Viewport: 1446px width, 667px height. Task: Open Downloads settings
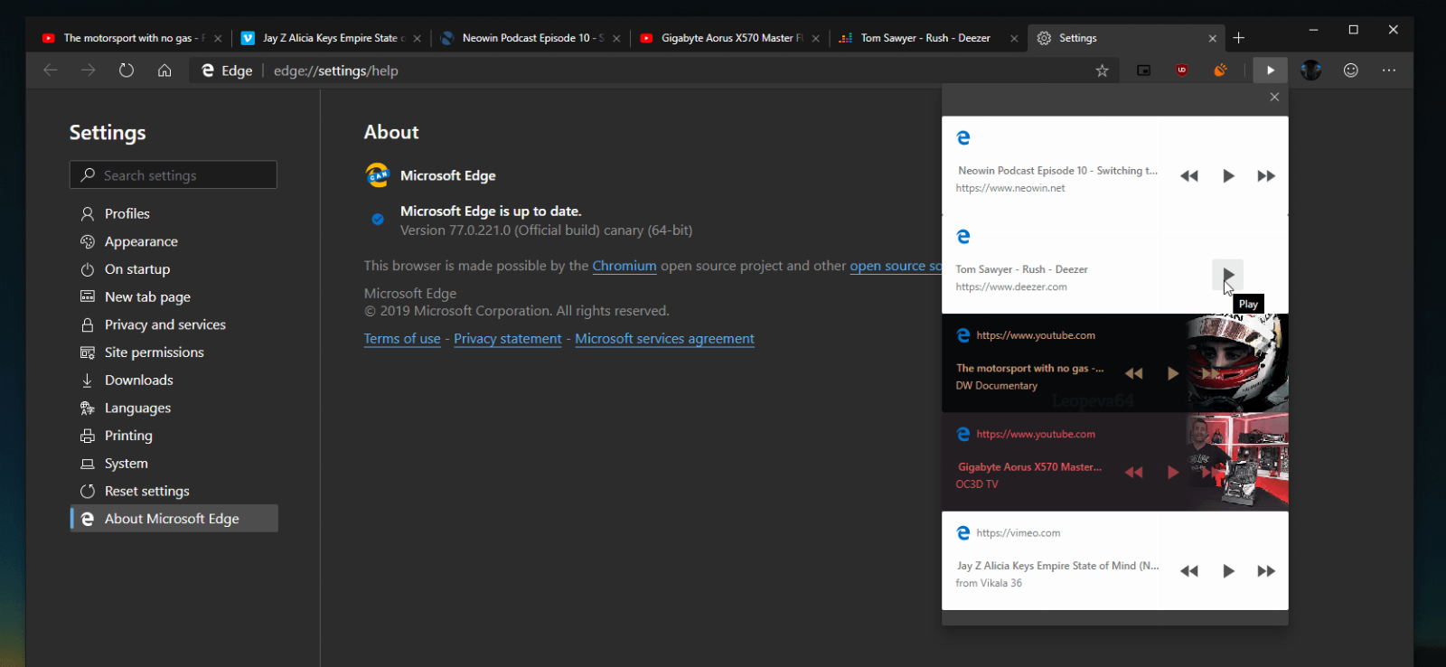[x=174, y=380]
